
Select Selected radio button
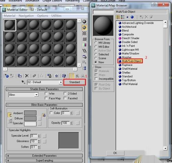tap(96, 54)
